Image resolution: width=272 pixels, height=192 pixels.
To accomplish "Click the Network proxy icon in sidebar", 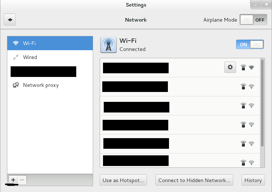I will click(x=16, y=85).
